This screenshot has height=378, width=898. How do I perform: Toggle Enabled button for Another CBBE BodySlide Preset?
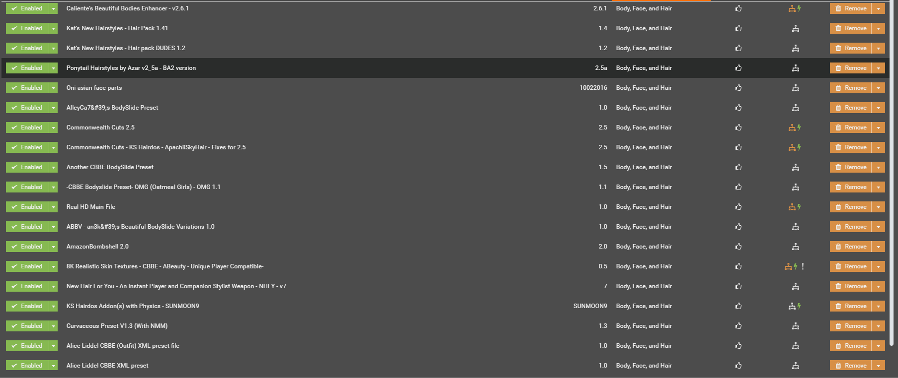[x=27, y=167]
